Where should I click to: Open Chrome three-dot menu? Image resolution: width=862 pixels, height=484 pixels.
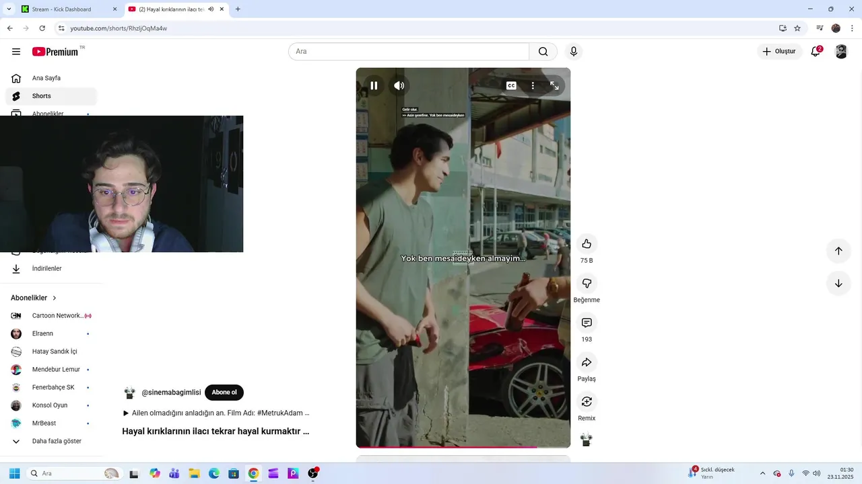click(853, 28)
